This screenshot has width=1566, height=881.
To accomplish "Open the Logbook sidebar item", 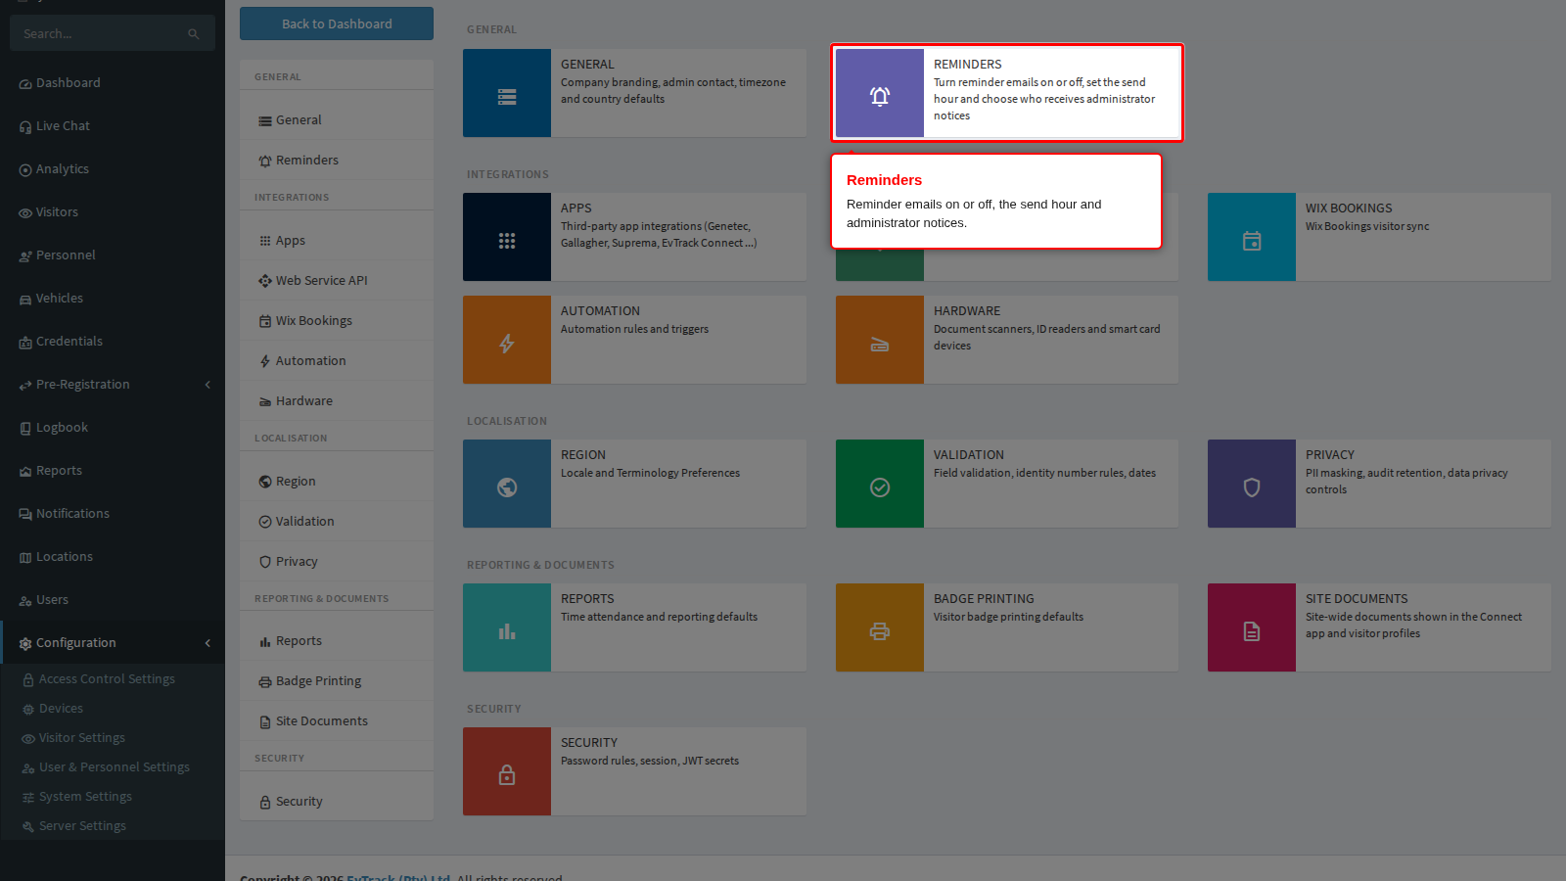I will [113, 428].
